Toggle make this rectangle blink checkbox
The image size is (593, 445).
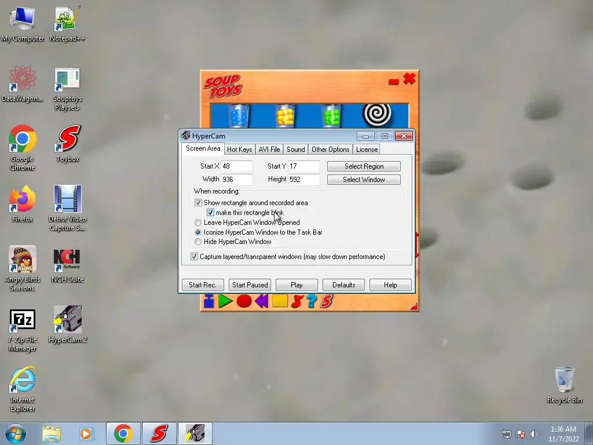click(210, 213)
